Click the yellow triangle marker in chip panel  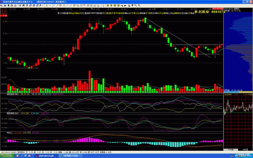[225, 12]
